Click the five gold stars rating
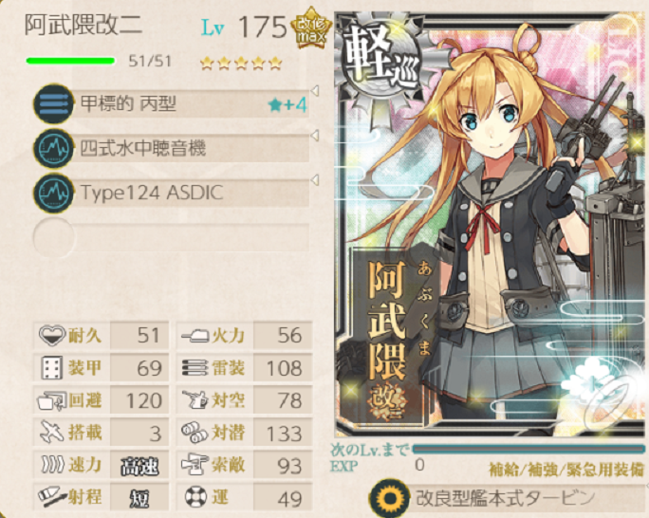The height and width of the screenshot is (518, 649). click(x=241, y=64)
